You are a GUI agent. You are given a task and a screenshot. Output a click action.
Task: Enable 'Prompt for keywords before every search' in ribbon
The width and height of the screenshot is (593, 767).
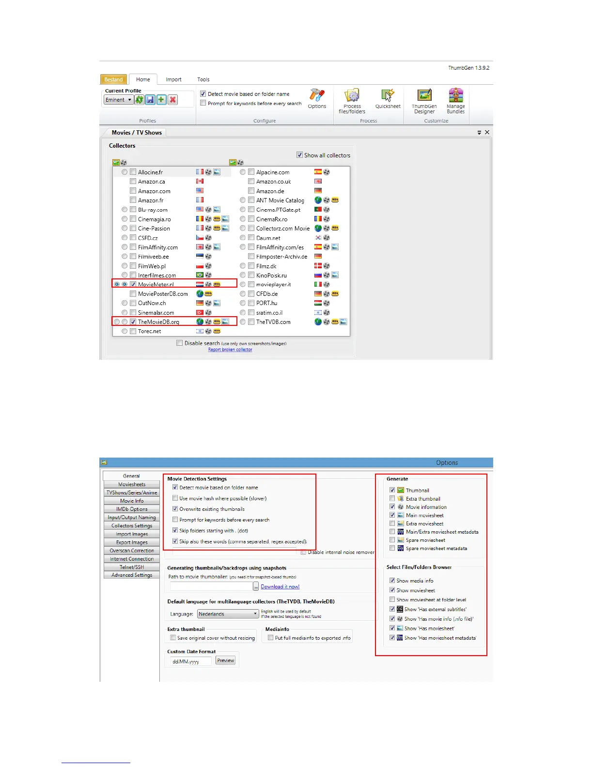(203, 103)
